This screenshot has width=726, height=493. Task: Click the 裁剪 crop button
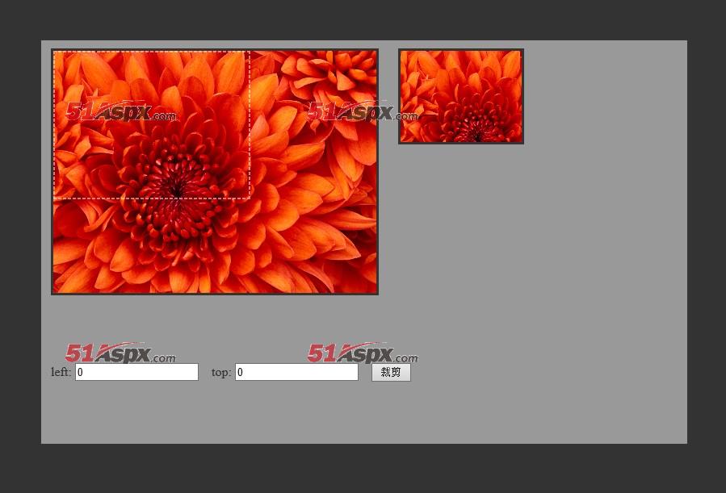[391, 372]
